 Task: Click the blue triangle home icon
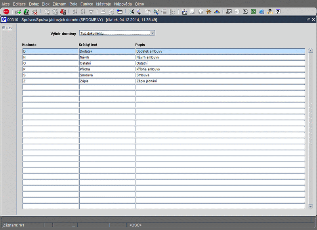click(217, 12)
